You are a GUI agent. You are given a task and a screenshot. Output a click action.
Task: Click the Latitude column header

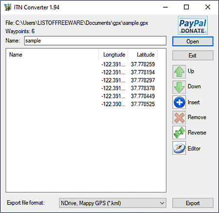[x=143, y=55]
